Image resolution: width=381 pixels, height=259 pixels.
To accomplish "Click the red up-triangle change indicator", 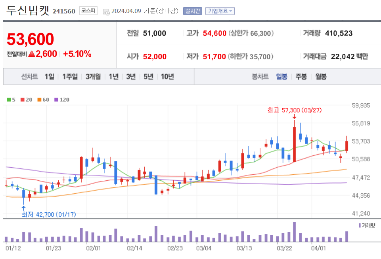I will pyautogui.click(x=32, y=54).
